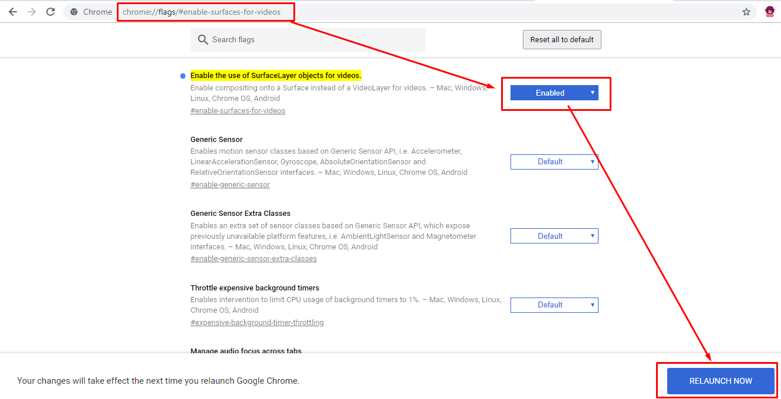The image size is (781, 399).
Task: Click the Chrome site info icon
Action: (74, 12)
